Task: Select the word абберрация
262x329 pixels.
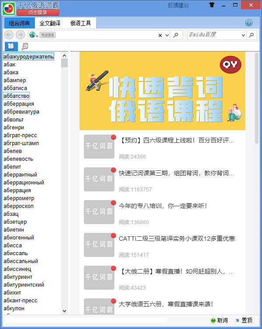Action: coord(19,104)
